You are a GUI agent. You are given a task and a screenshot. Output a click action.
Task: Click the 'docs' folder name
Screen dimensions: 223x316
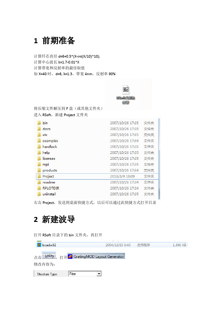[x=46, y=129]
